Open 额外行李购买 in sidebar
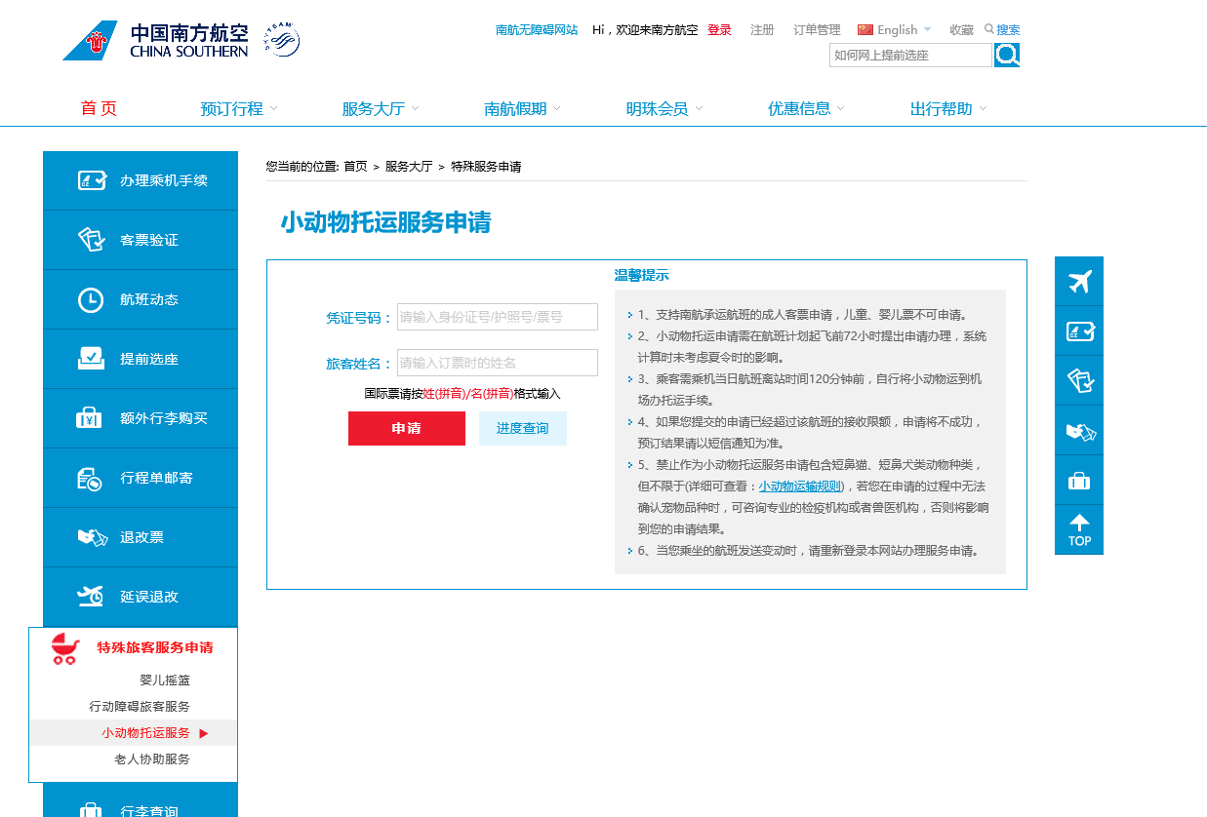 (x=141, y=418)
